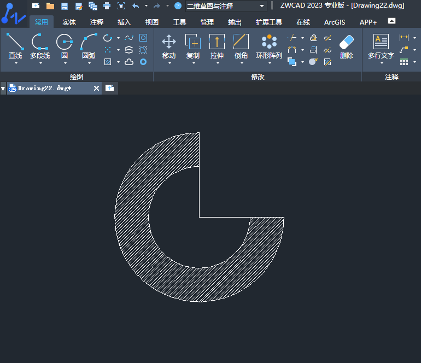Select the revision cloud tool
Screen dimensions: 421x363
(x=129, y=62)
